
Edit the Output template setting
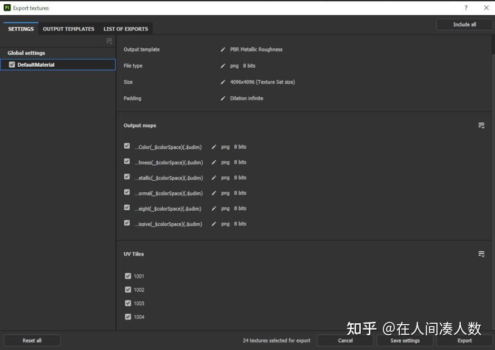[223, 49]
